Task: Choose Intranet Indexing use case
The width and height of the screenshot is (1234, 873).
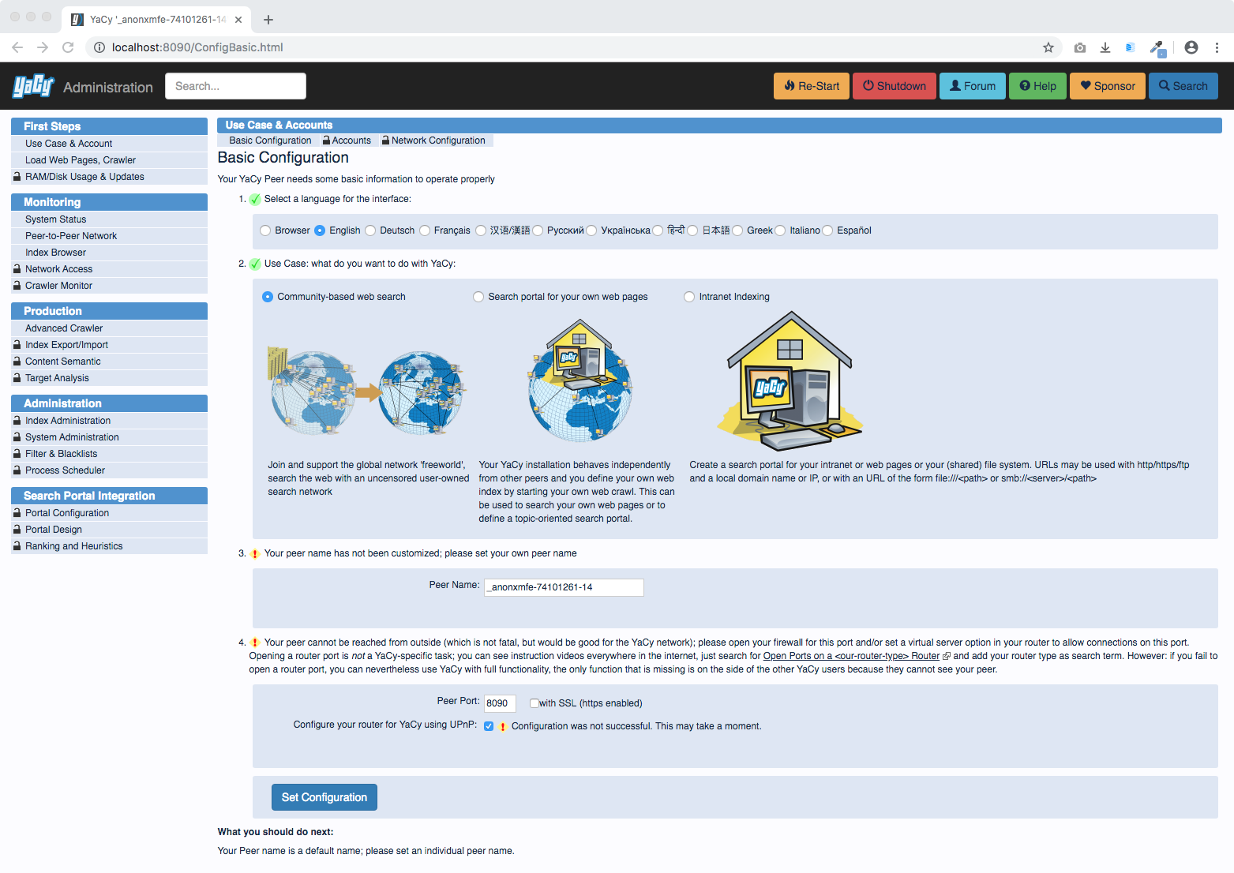Action: 689,297
